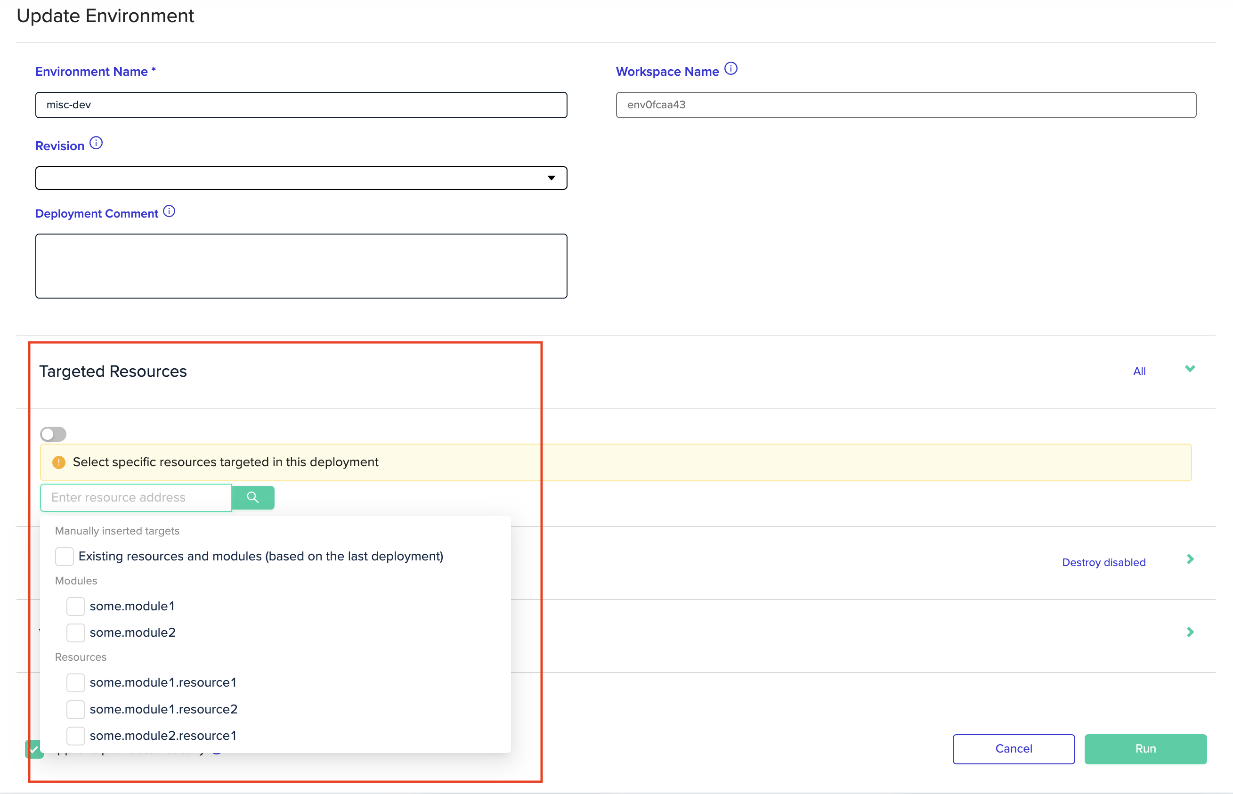The height and width of the screenshot is (794, 1233).
Task: Focus the Enter resource address field
Action: pyautogui.click(x=136, y=497)
